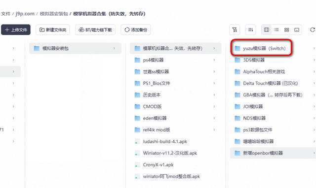Screen dimensions: 316x188
Task: Expand chevron of 模拟器安装包 folder
Action: pyautogui.click(x=114, y=48)
